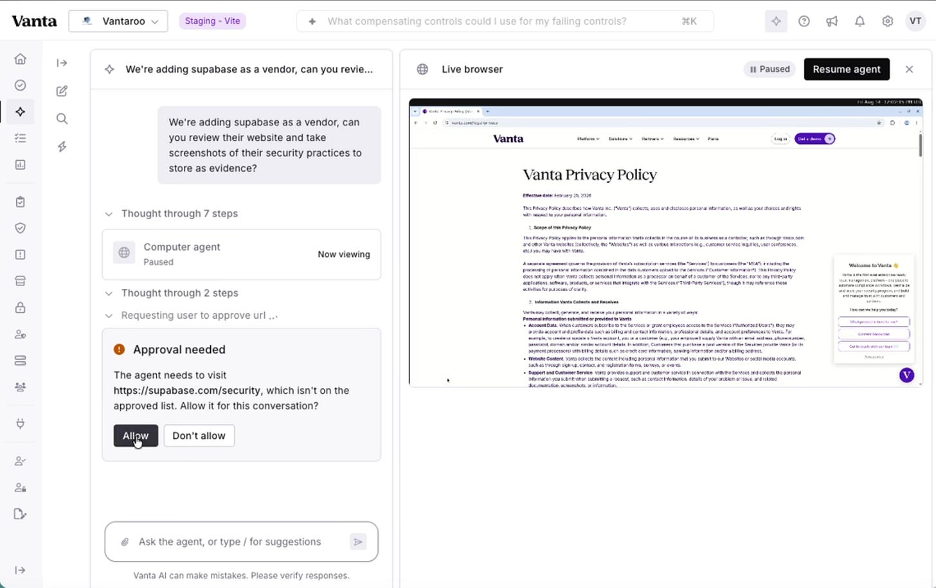This screenshot has width=936, height=588.
Task: Open the inventory box icon in sidebar
Action: [21, 281]
